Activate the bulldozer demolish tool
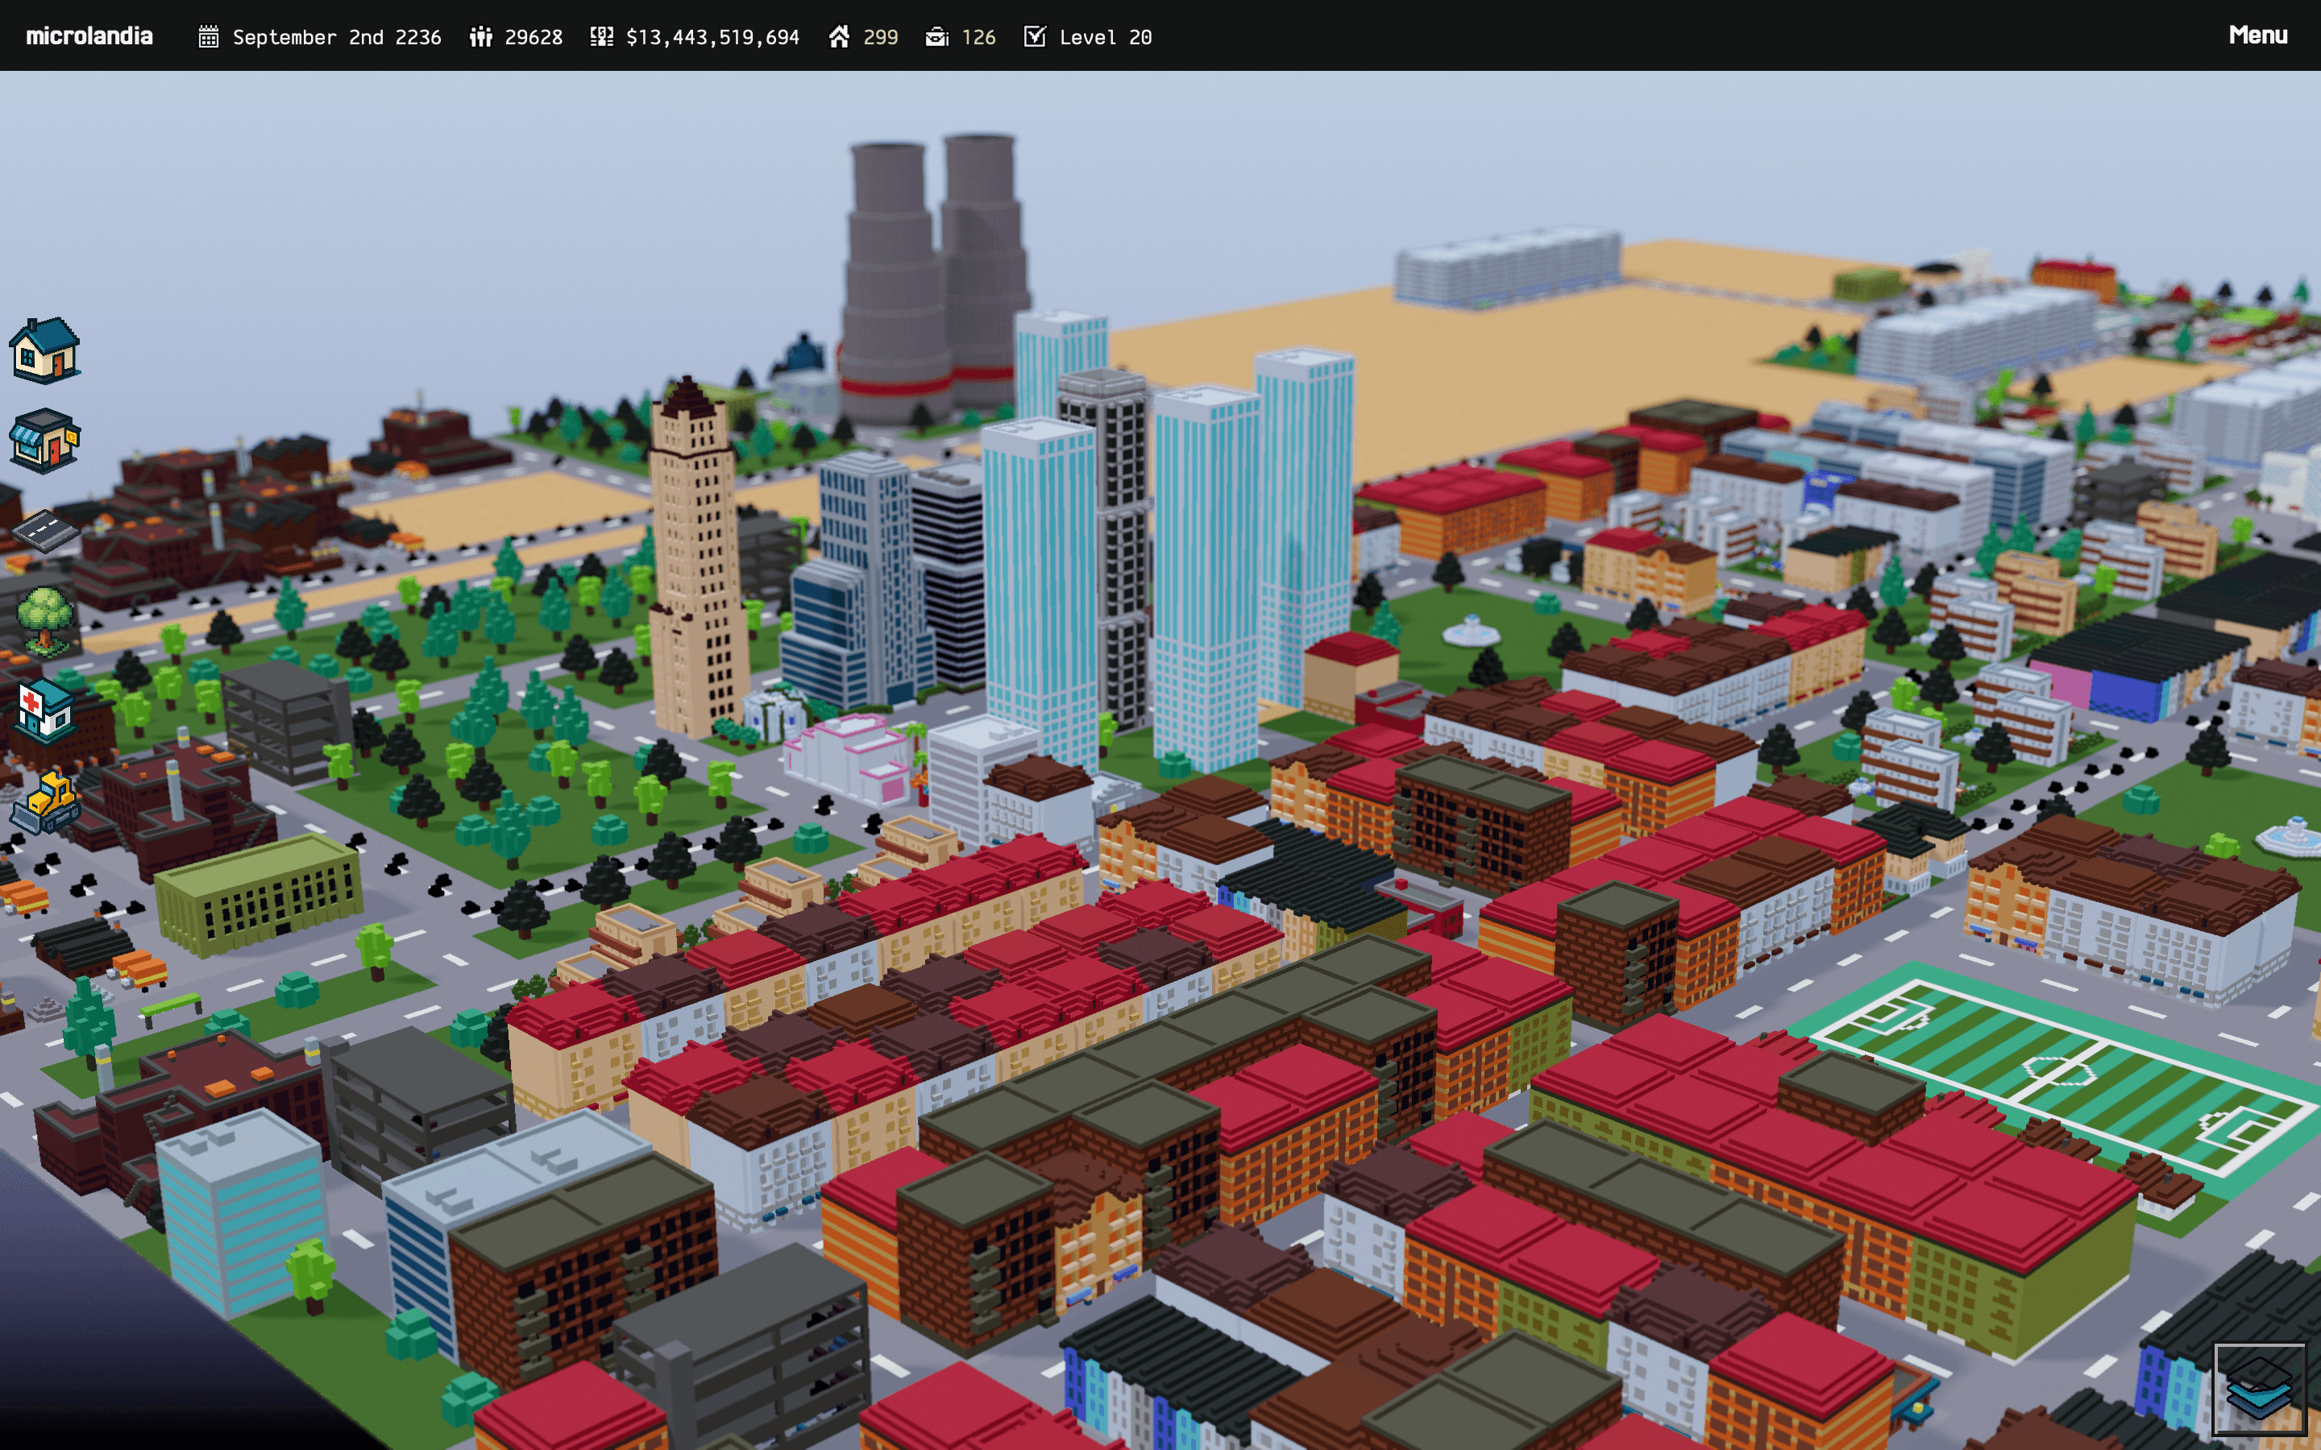The height and width of the screenshot is (1450, 2321). coord(44,801)
